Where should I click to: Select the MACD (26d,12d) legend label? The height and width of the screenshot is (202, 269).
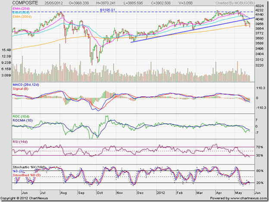point(26,85)
